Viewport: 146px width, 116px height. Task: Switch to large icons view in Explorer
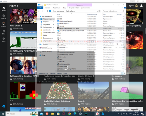coord(124,73)
